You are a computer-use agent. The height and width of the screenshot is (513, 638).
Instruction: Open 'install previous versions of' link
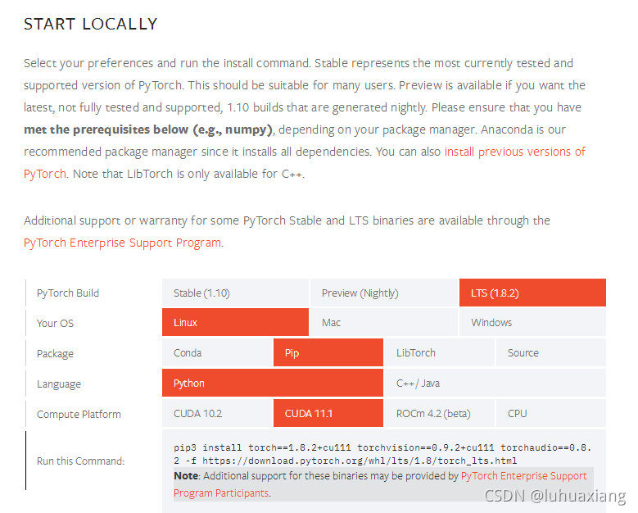coord(514,152)
